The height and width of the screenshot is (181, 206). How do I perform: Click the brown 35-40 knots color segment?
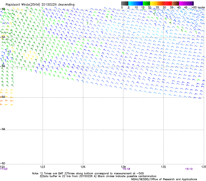[x=175, y=3]
